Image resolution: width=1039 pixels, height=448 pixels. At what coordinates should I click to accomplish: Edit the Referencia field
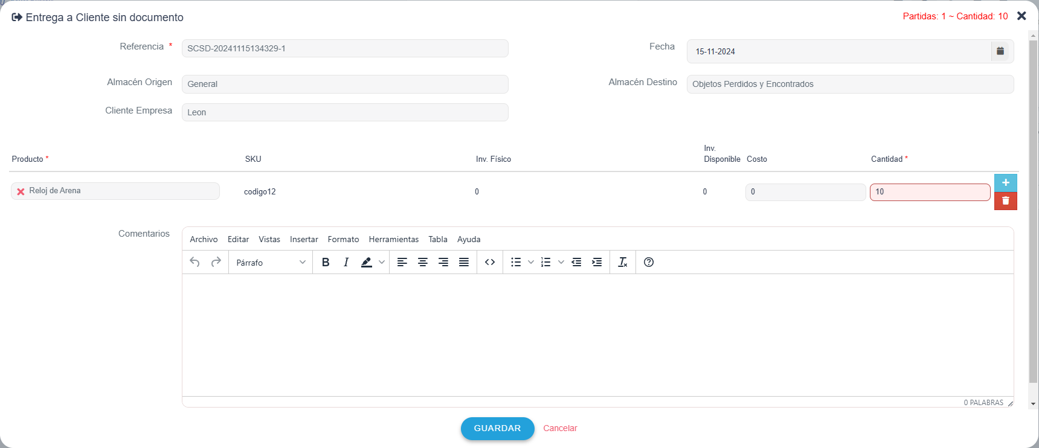(345, 48)
